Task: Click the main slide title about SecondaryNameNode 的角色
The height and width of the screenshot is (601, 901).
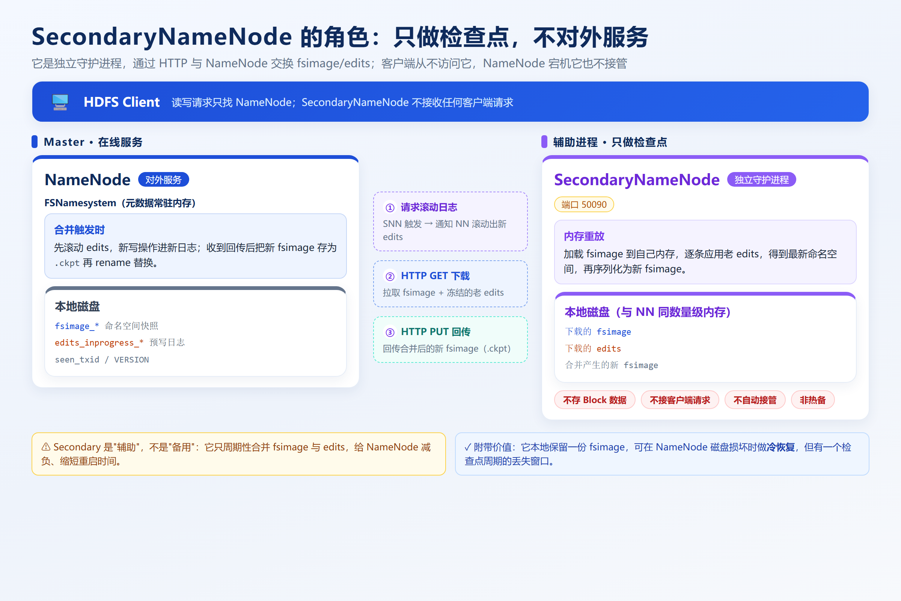Action: coord(340,38)
